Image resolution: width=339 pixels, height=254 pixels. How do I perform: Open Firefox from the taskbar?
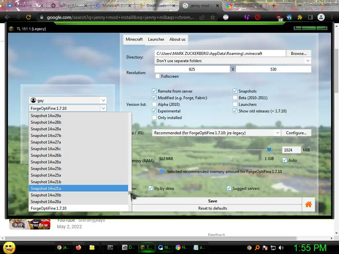coord(78,247)
